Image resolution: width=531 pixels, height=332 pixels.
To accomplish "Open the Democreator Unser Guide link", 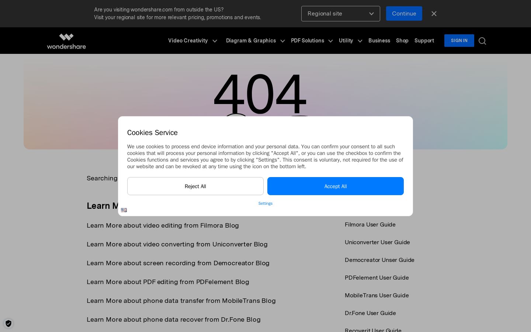I will (379, 260).
